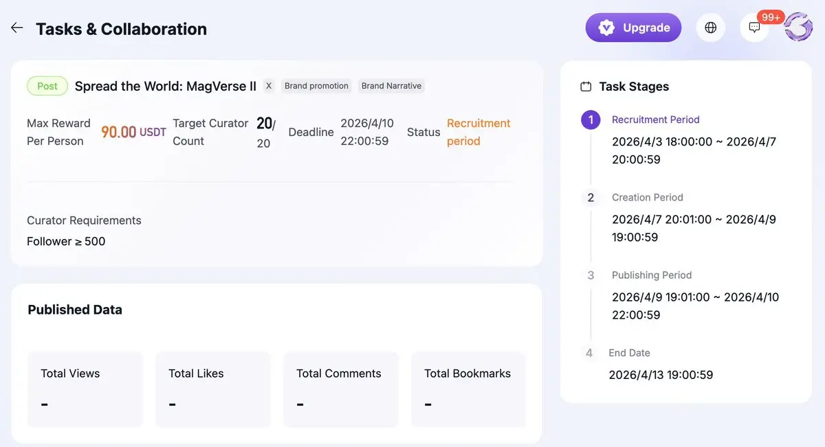Screen dimensions: 825x447
Task: Open the Total Views data card
Action: (85, 389)
